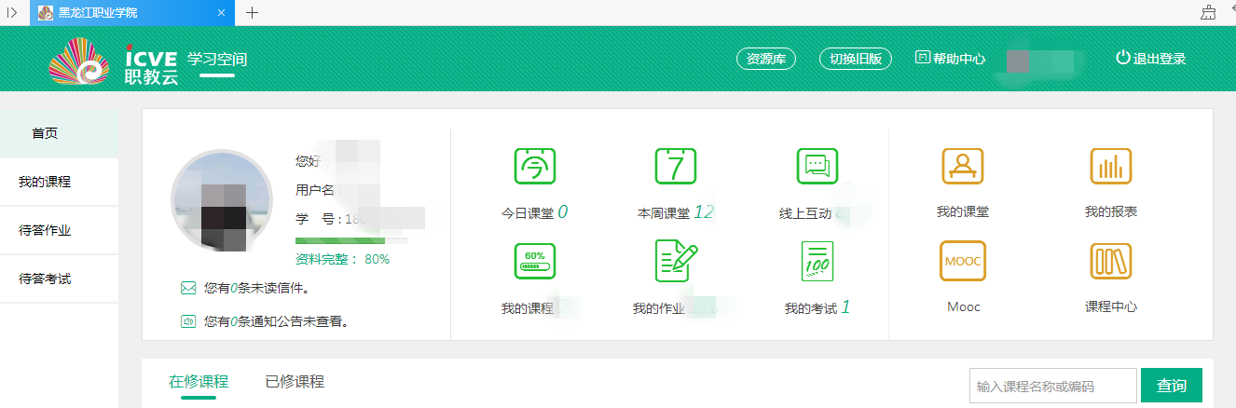Open the Mooc icon
Image resolution: width=1236 pixels, height=408 pixels.
click(x=962, y=261)
